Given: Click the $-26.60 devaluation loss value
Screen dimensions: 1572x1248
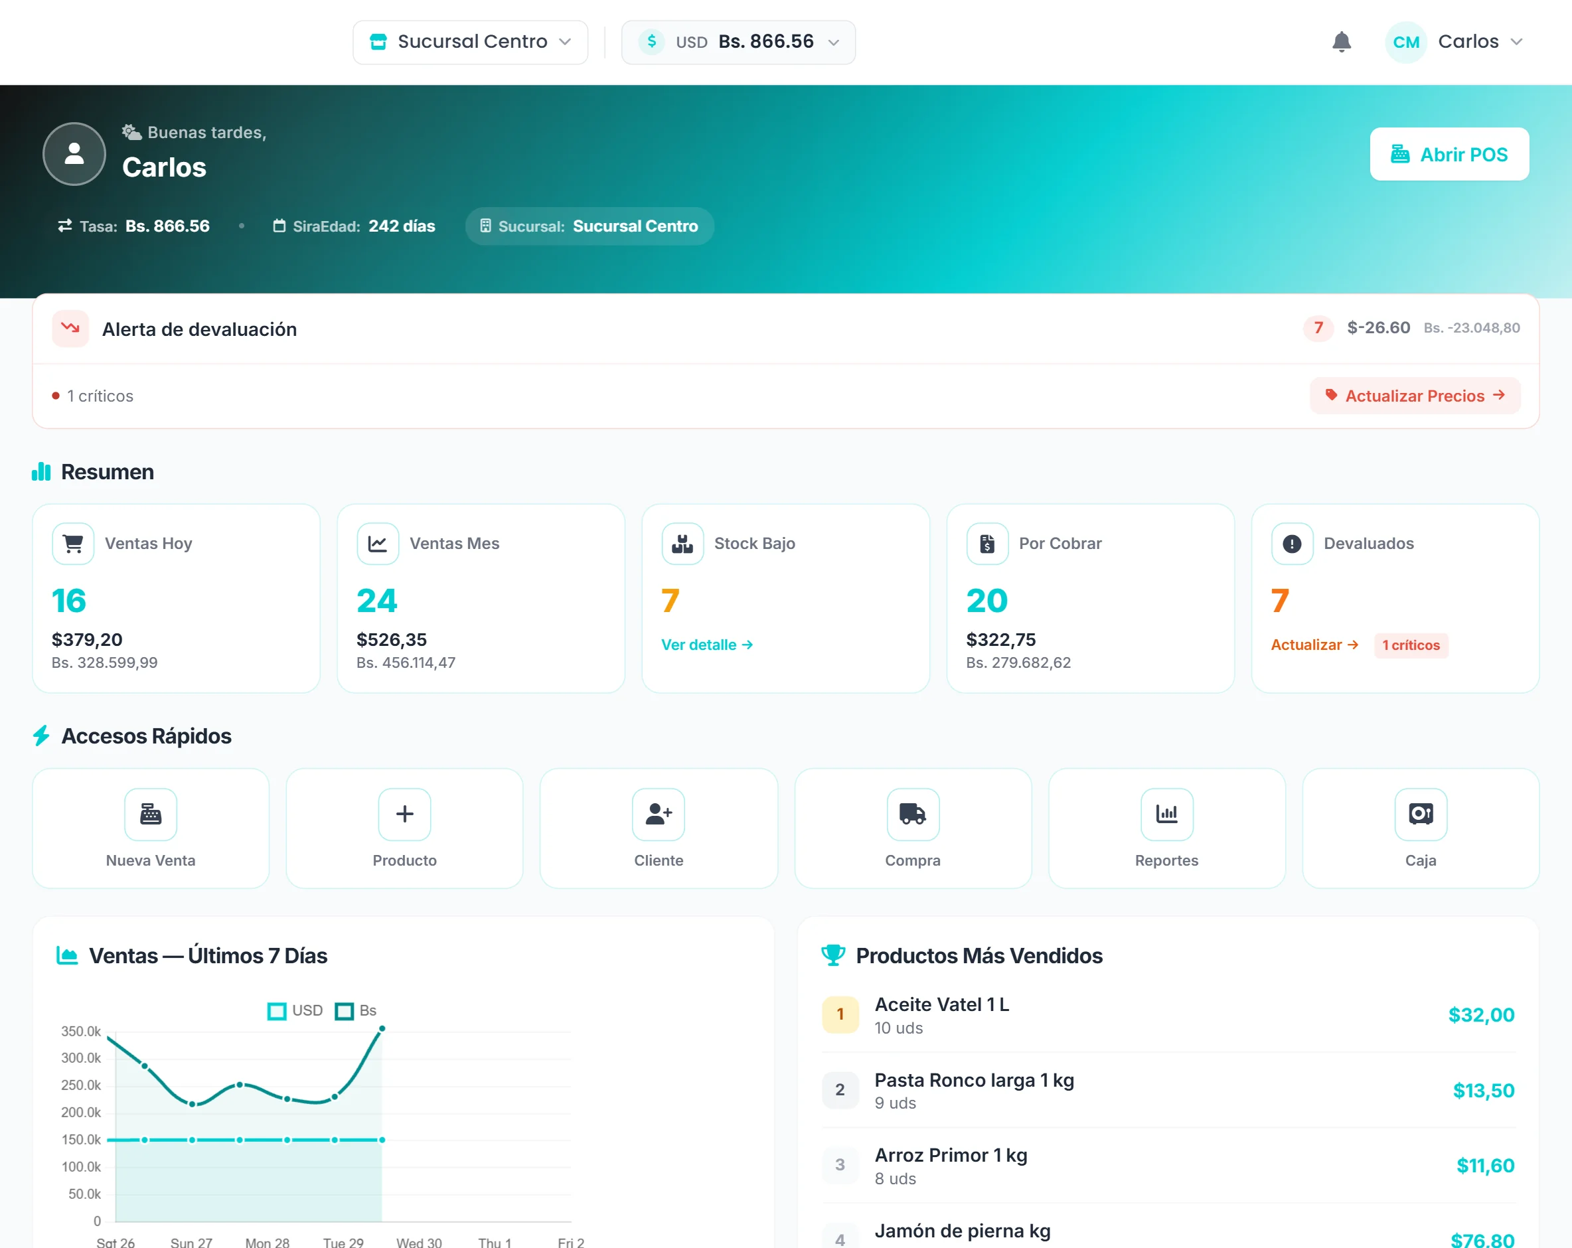Looking at the screenshot, I should tap(1378, 327).
